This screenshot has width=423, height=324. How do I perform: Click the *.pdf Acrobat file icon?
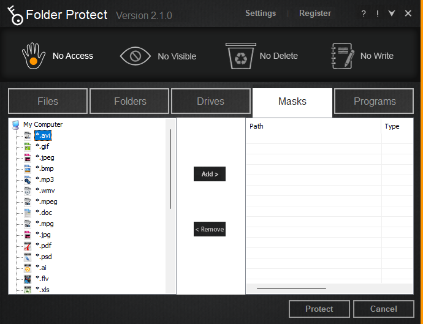coord(28,246)
